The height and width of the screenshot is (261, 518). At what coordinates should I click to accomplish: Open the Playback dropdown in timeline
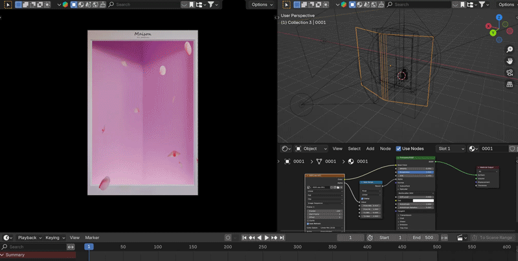pyautogui.click(x=30, y=238)
